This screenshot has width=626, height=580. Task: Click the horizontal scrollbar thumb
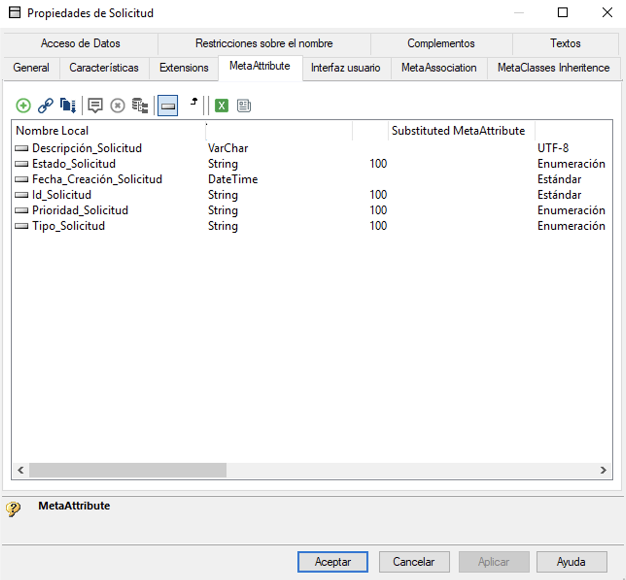click(x=128, y=470)
